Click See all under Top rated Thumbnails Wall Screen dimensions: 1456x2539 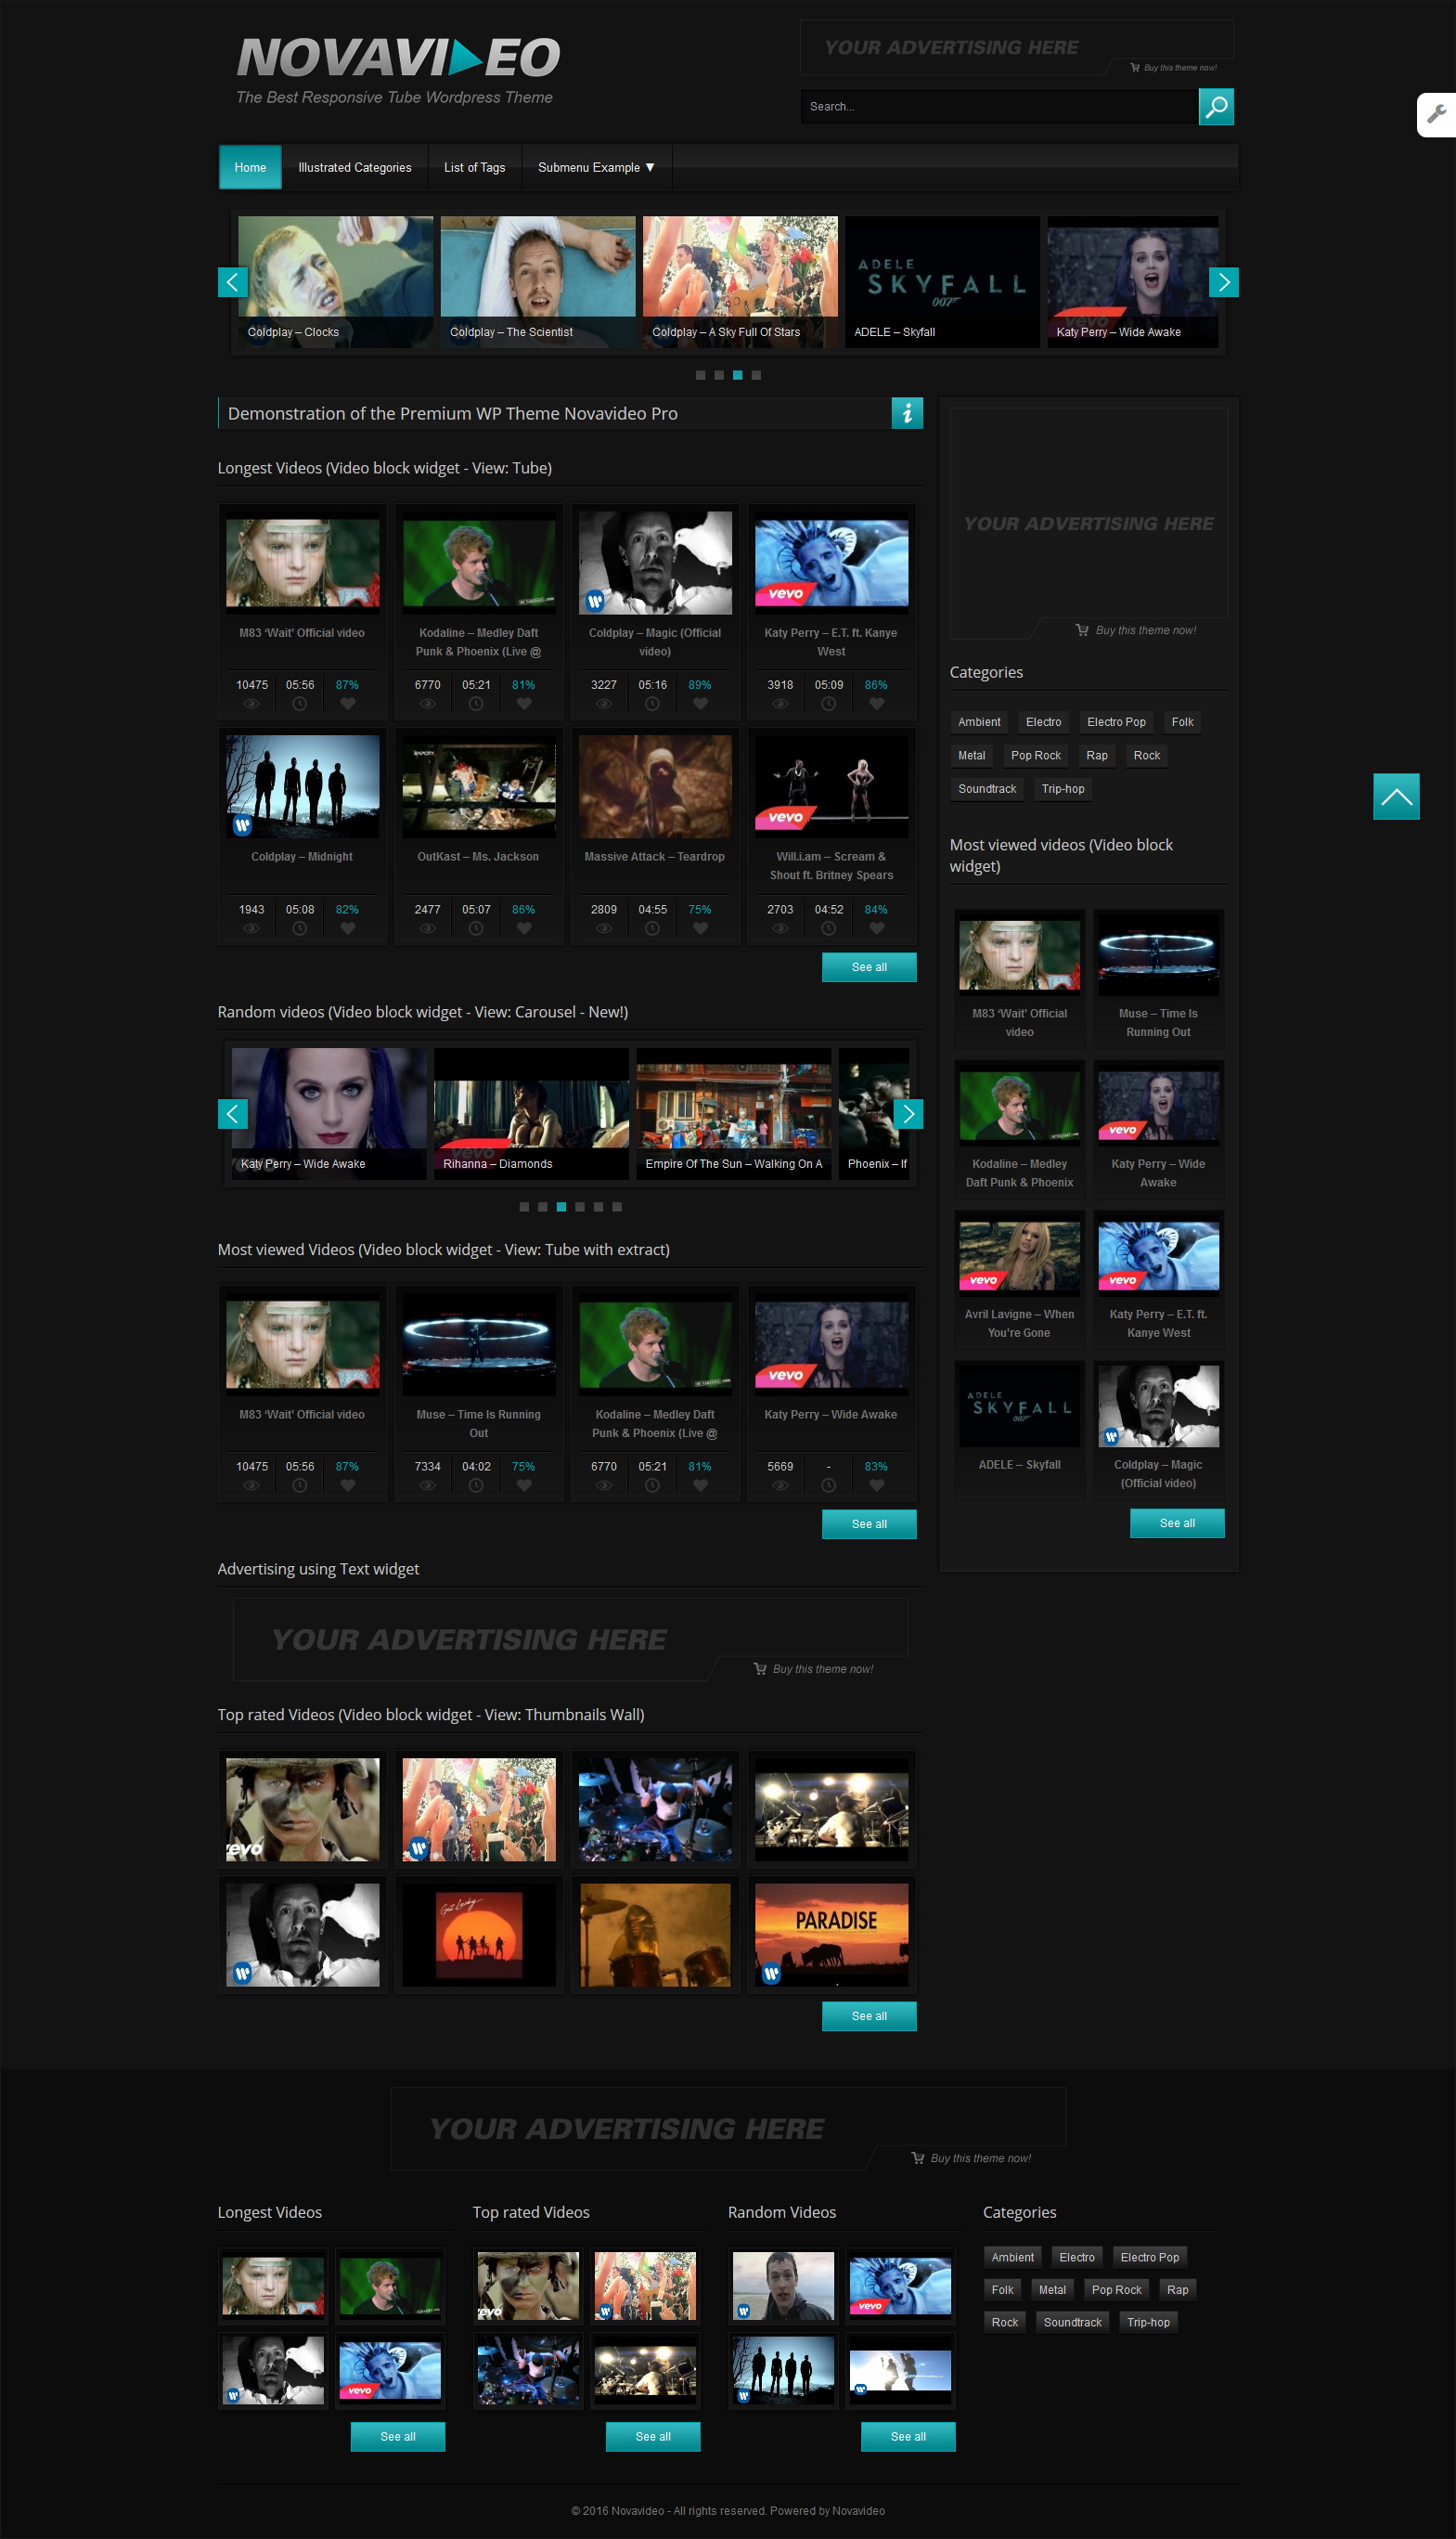(x=869, y=2016)
